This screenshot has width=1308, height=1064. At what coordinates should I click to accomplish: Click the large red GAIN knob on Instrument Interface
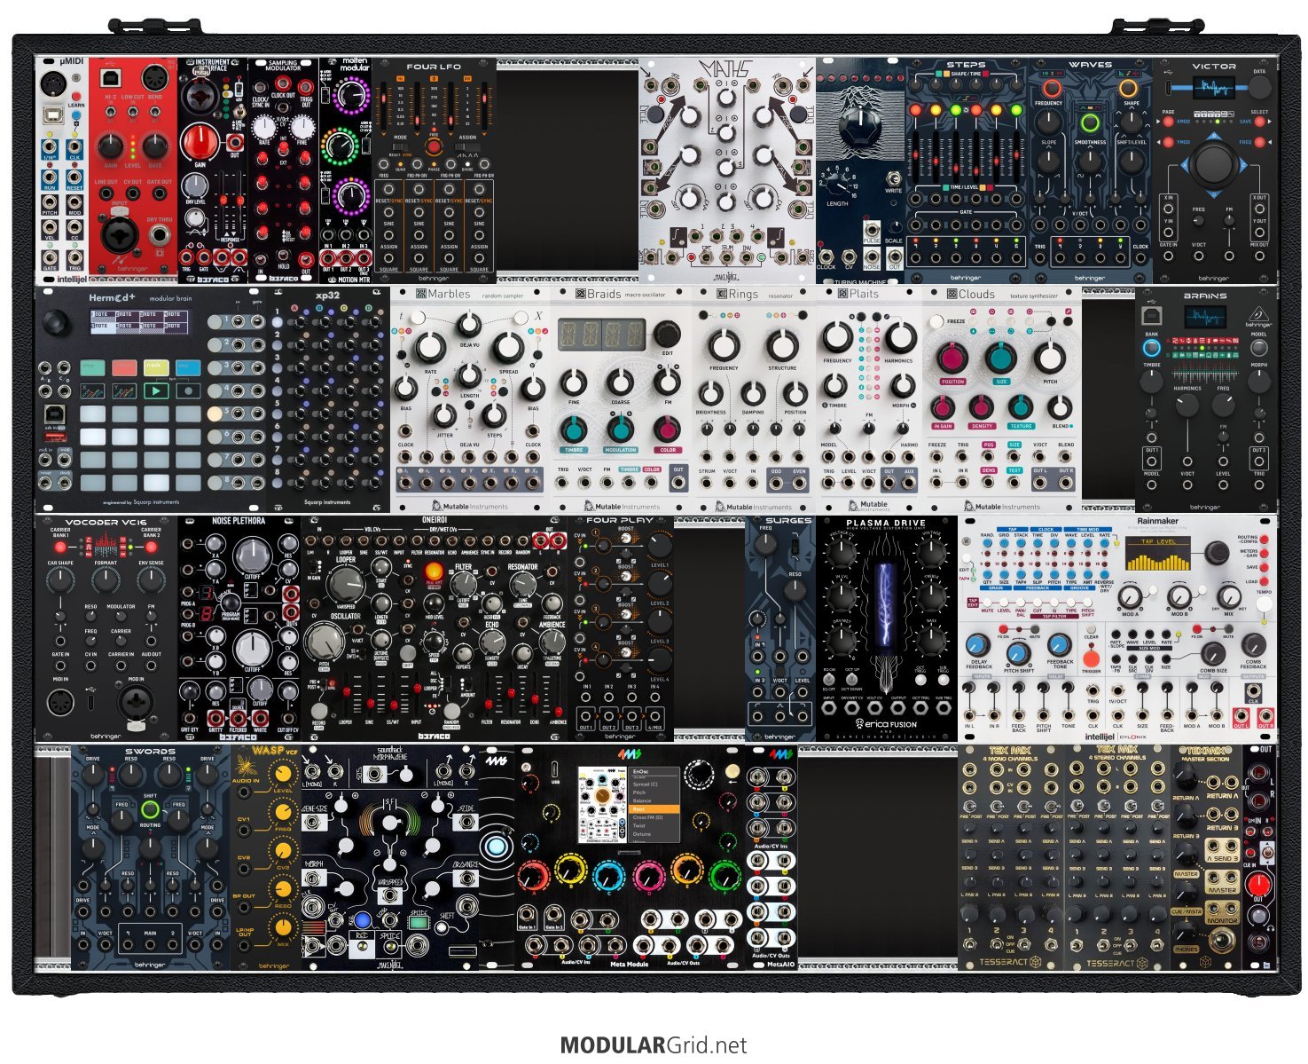(199, 142)
